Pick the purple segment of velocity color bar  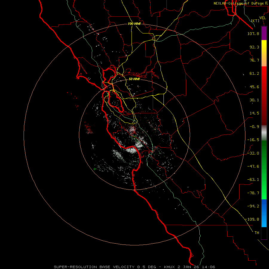pos(264,33)
